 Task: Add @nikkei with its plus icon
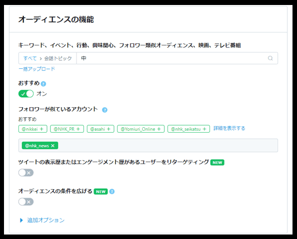tap(41, 129)
